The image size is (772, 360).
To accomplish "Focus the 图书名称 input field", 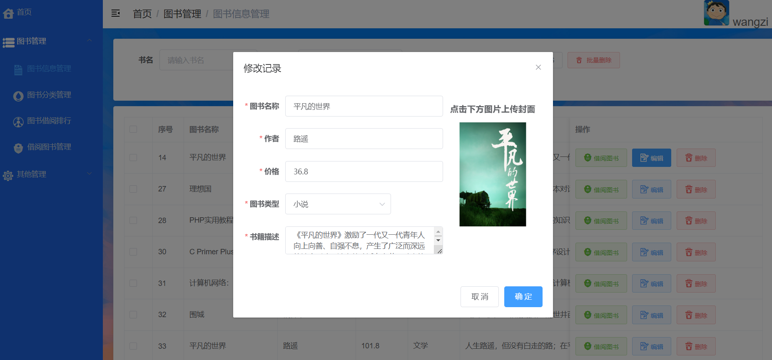I will coord(364,106).
